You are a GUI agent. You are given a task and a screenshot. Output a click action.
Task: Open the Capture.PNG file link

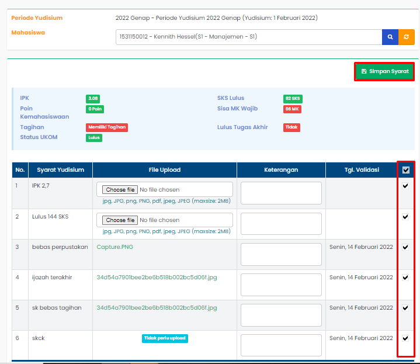pos(114,247)
